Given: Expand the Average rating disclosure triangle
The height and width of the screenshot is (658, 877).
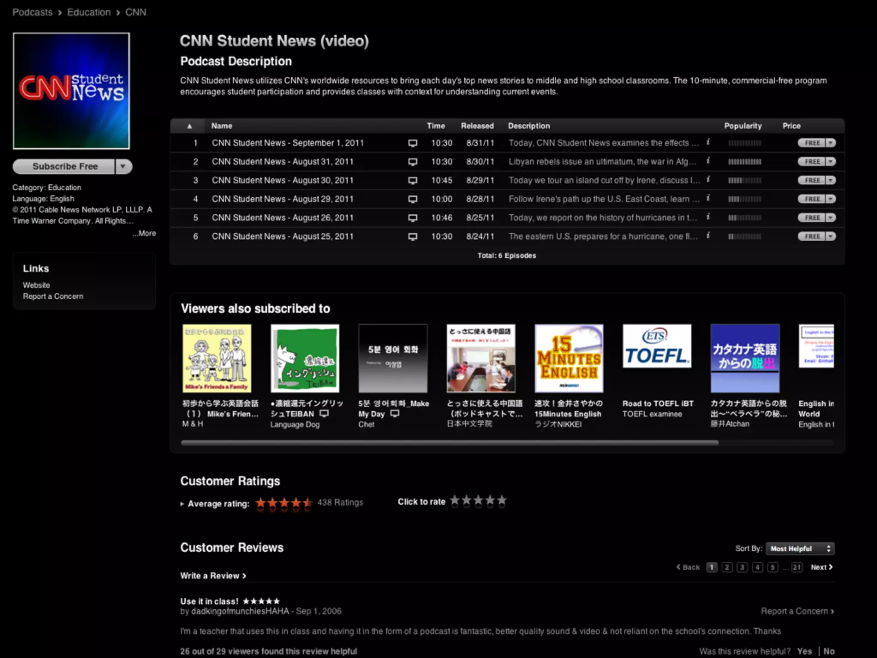Looking at the screenshot, I should click(x=182, y=504).
